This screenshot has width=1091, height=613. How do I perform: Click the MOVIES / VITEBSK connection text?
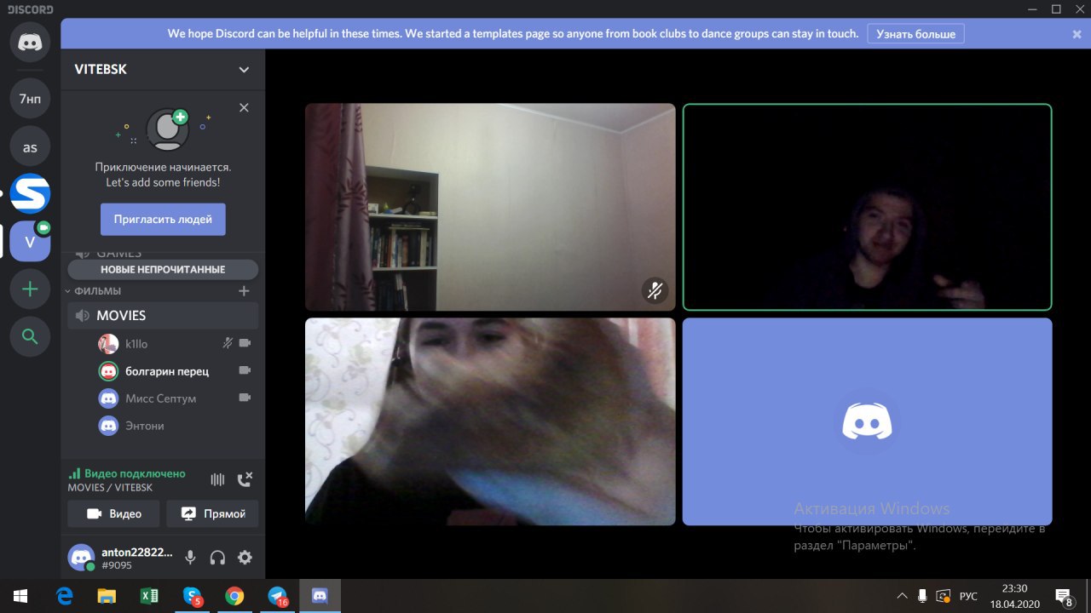point(111,488)
